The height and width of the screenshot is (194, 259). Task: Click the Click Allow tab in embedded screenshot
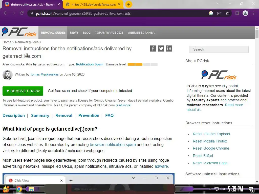[x=35, y=180]
